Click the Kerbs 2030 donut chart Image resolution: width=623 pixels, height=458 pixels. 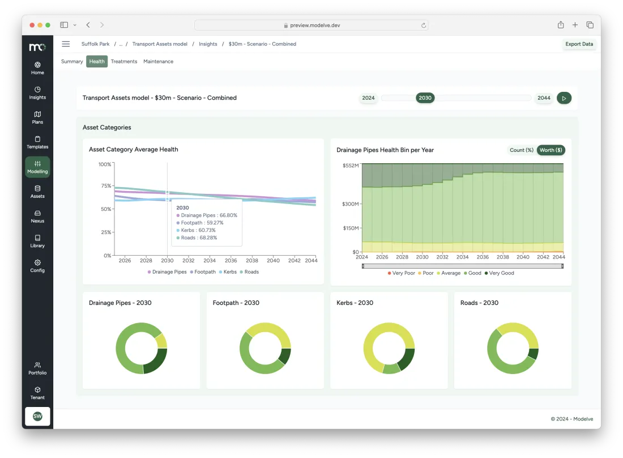click(x=389, y=348)
